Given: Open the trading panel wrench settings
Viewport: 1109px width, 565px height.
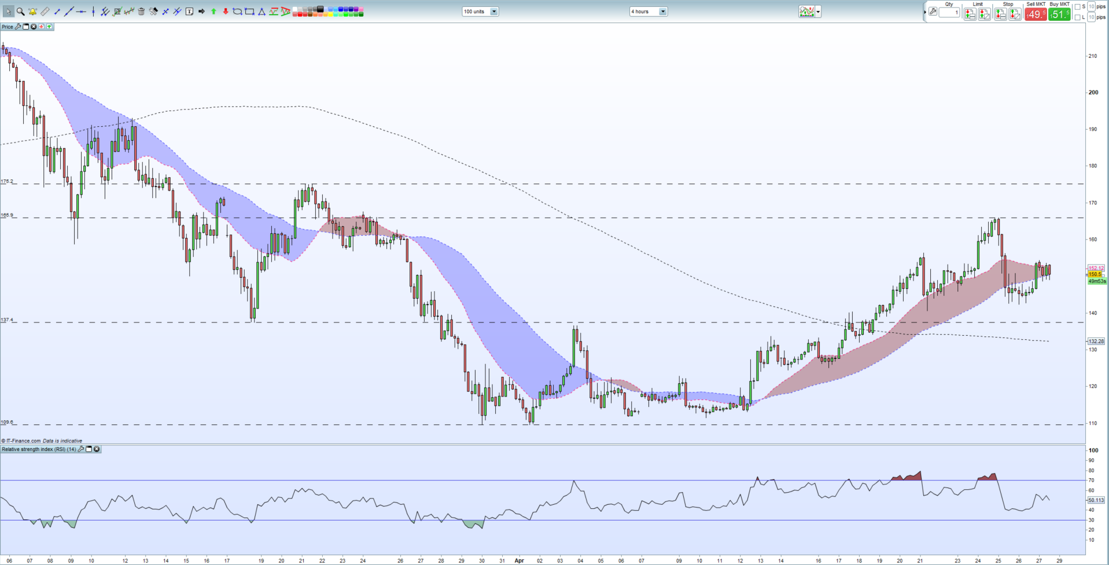Looking at the screenshot, I should click(933, 12).
